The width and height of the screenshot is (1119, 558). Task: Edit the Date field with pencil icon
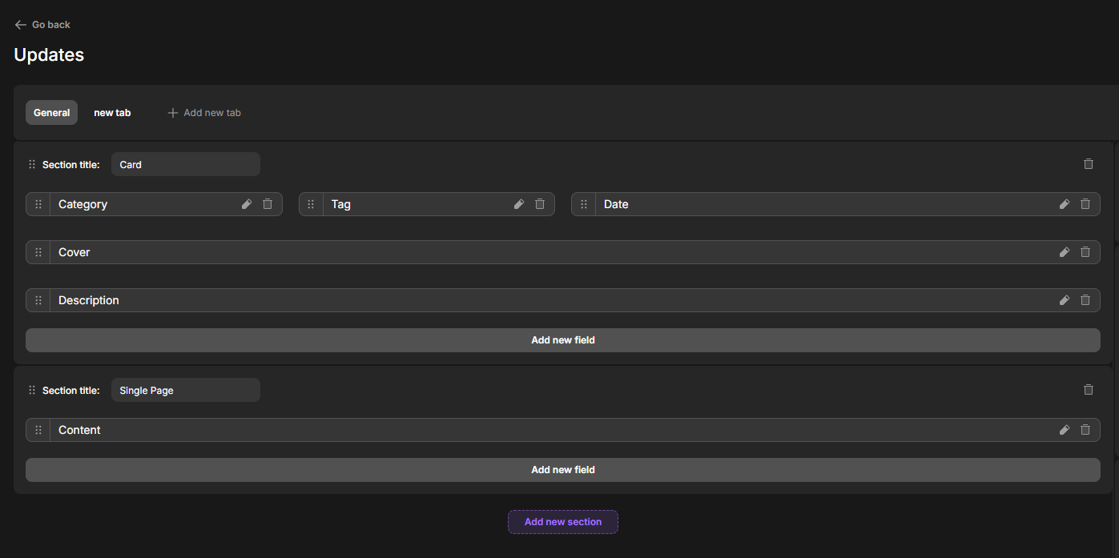point(1065,204)
